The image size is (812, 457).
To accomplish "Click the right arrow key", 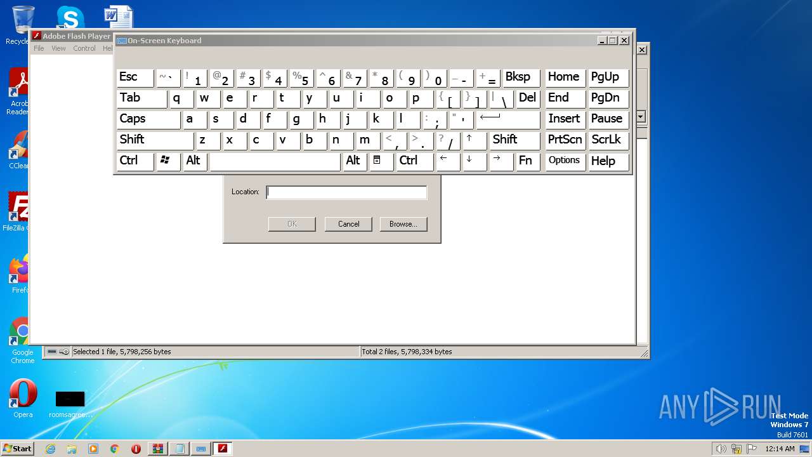I will click(x=502, y=161).
